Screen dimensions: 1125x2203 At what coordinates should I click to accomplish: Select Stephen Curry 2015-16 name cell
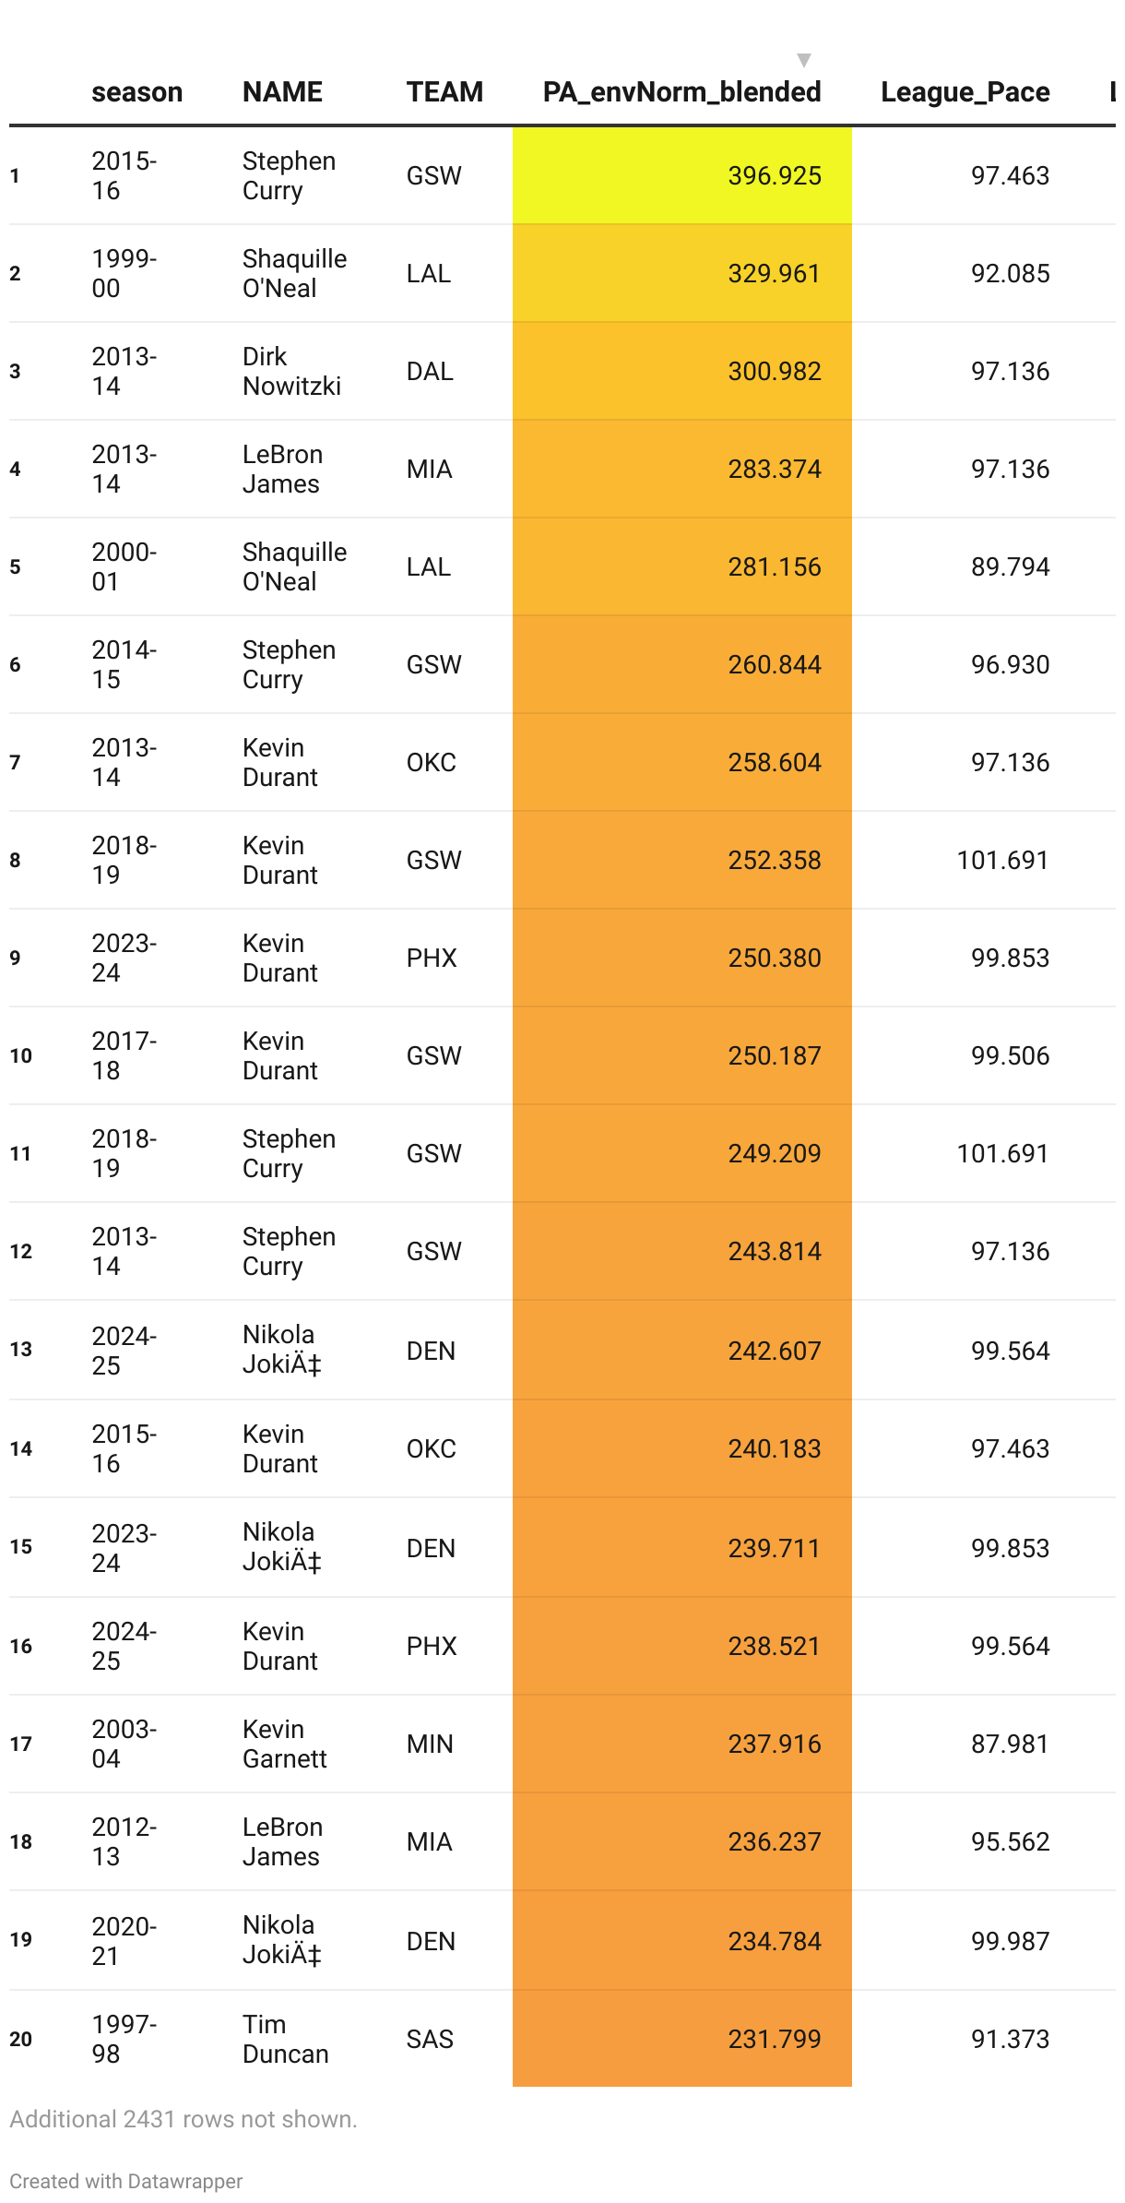click(x=289, y=175)
